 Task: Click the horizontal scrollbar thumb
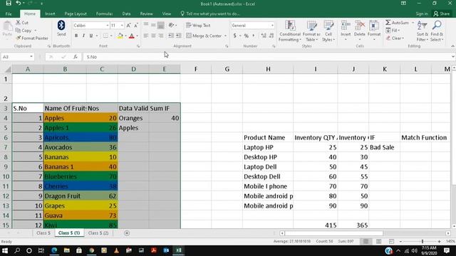(334, 233)
